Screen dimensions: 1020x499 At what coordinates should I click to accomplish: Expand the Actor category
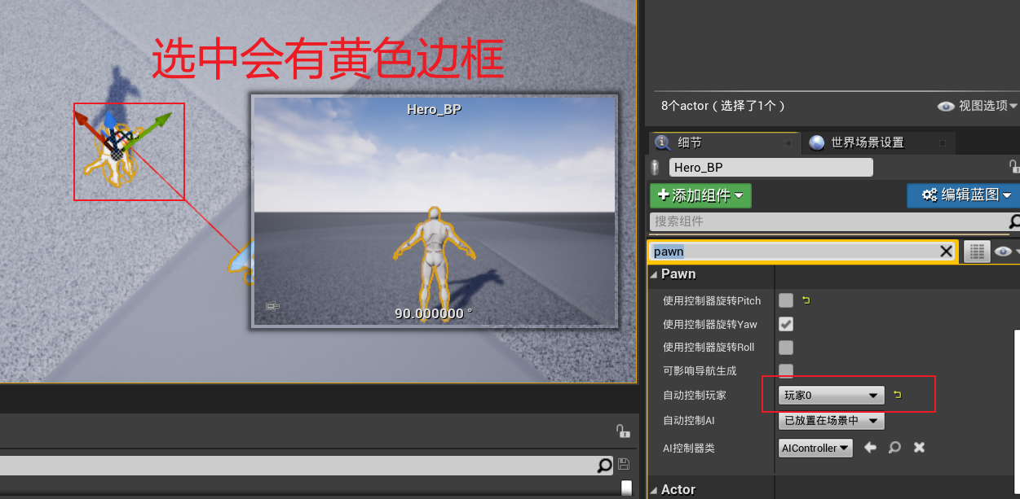pyautogui.click(x=654, y=490)
